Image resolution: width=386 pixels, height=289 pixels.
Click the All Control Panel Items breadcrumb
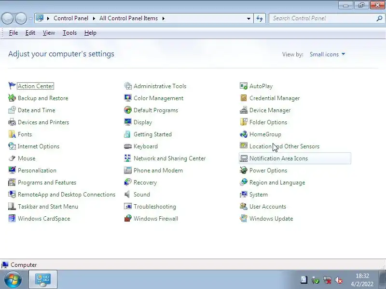[128, 18]
